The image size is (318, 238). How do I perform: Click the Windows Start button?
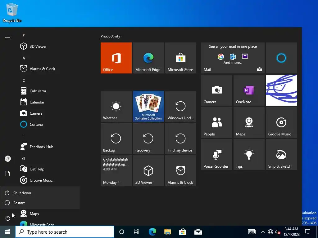7,232
